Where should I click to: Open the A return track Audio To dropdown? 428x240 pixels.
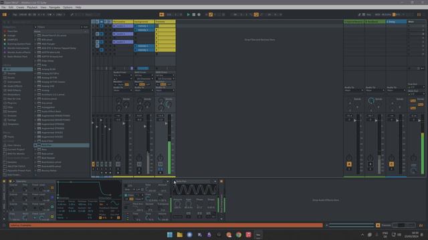click(354, 91)
